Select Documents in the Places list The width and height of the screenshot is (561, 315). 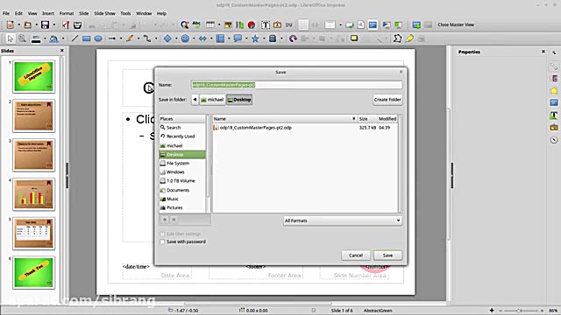click(182, 190)
